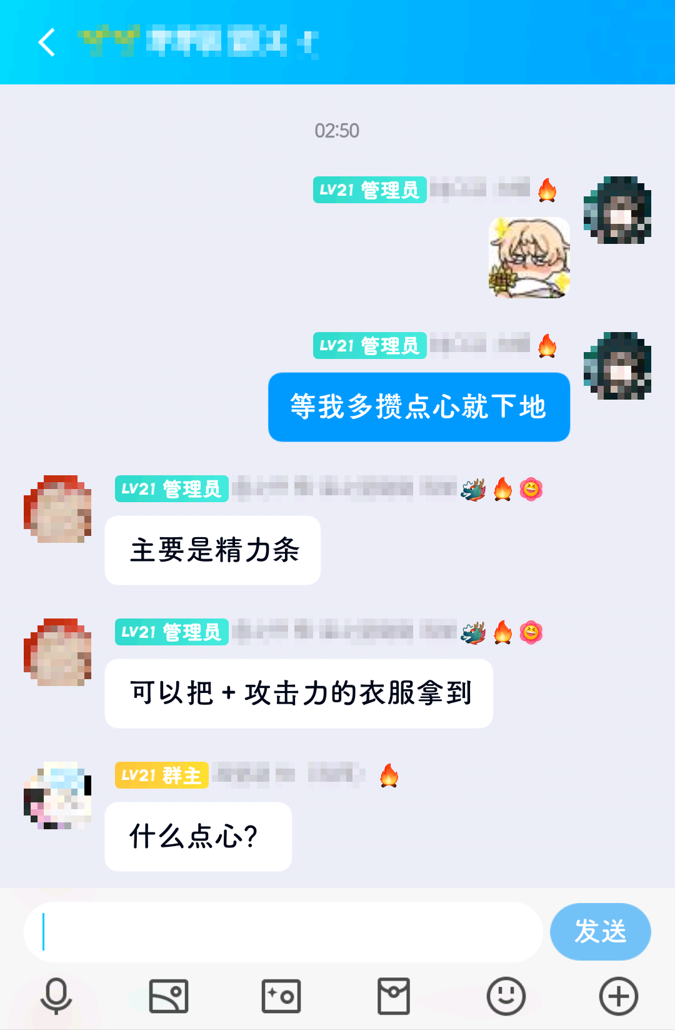
Task: Open the photo gallery picker icon
Action: 169,996
